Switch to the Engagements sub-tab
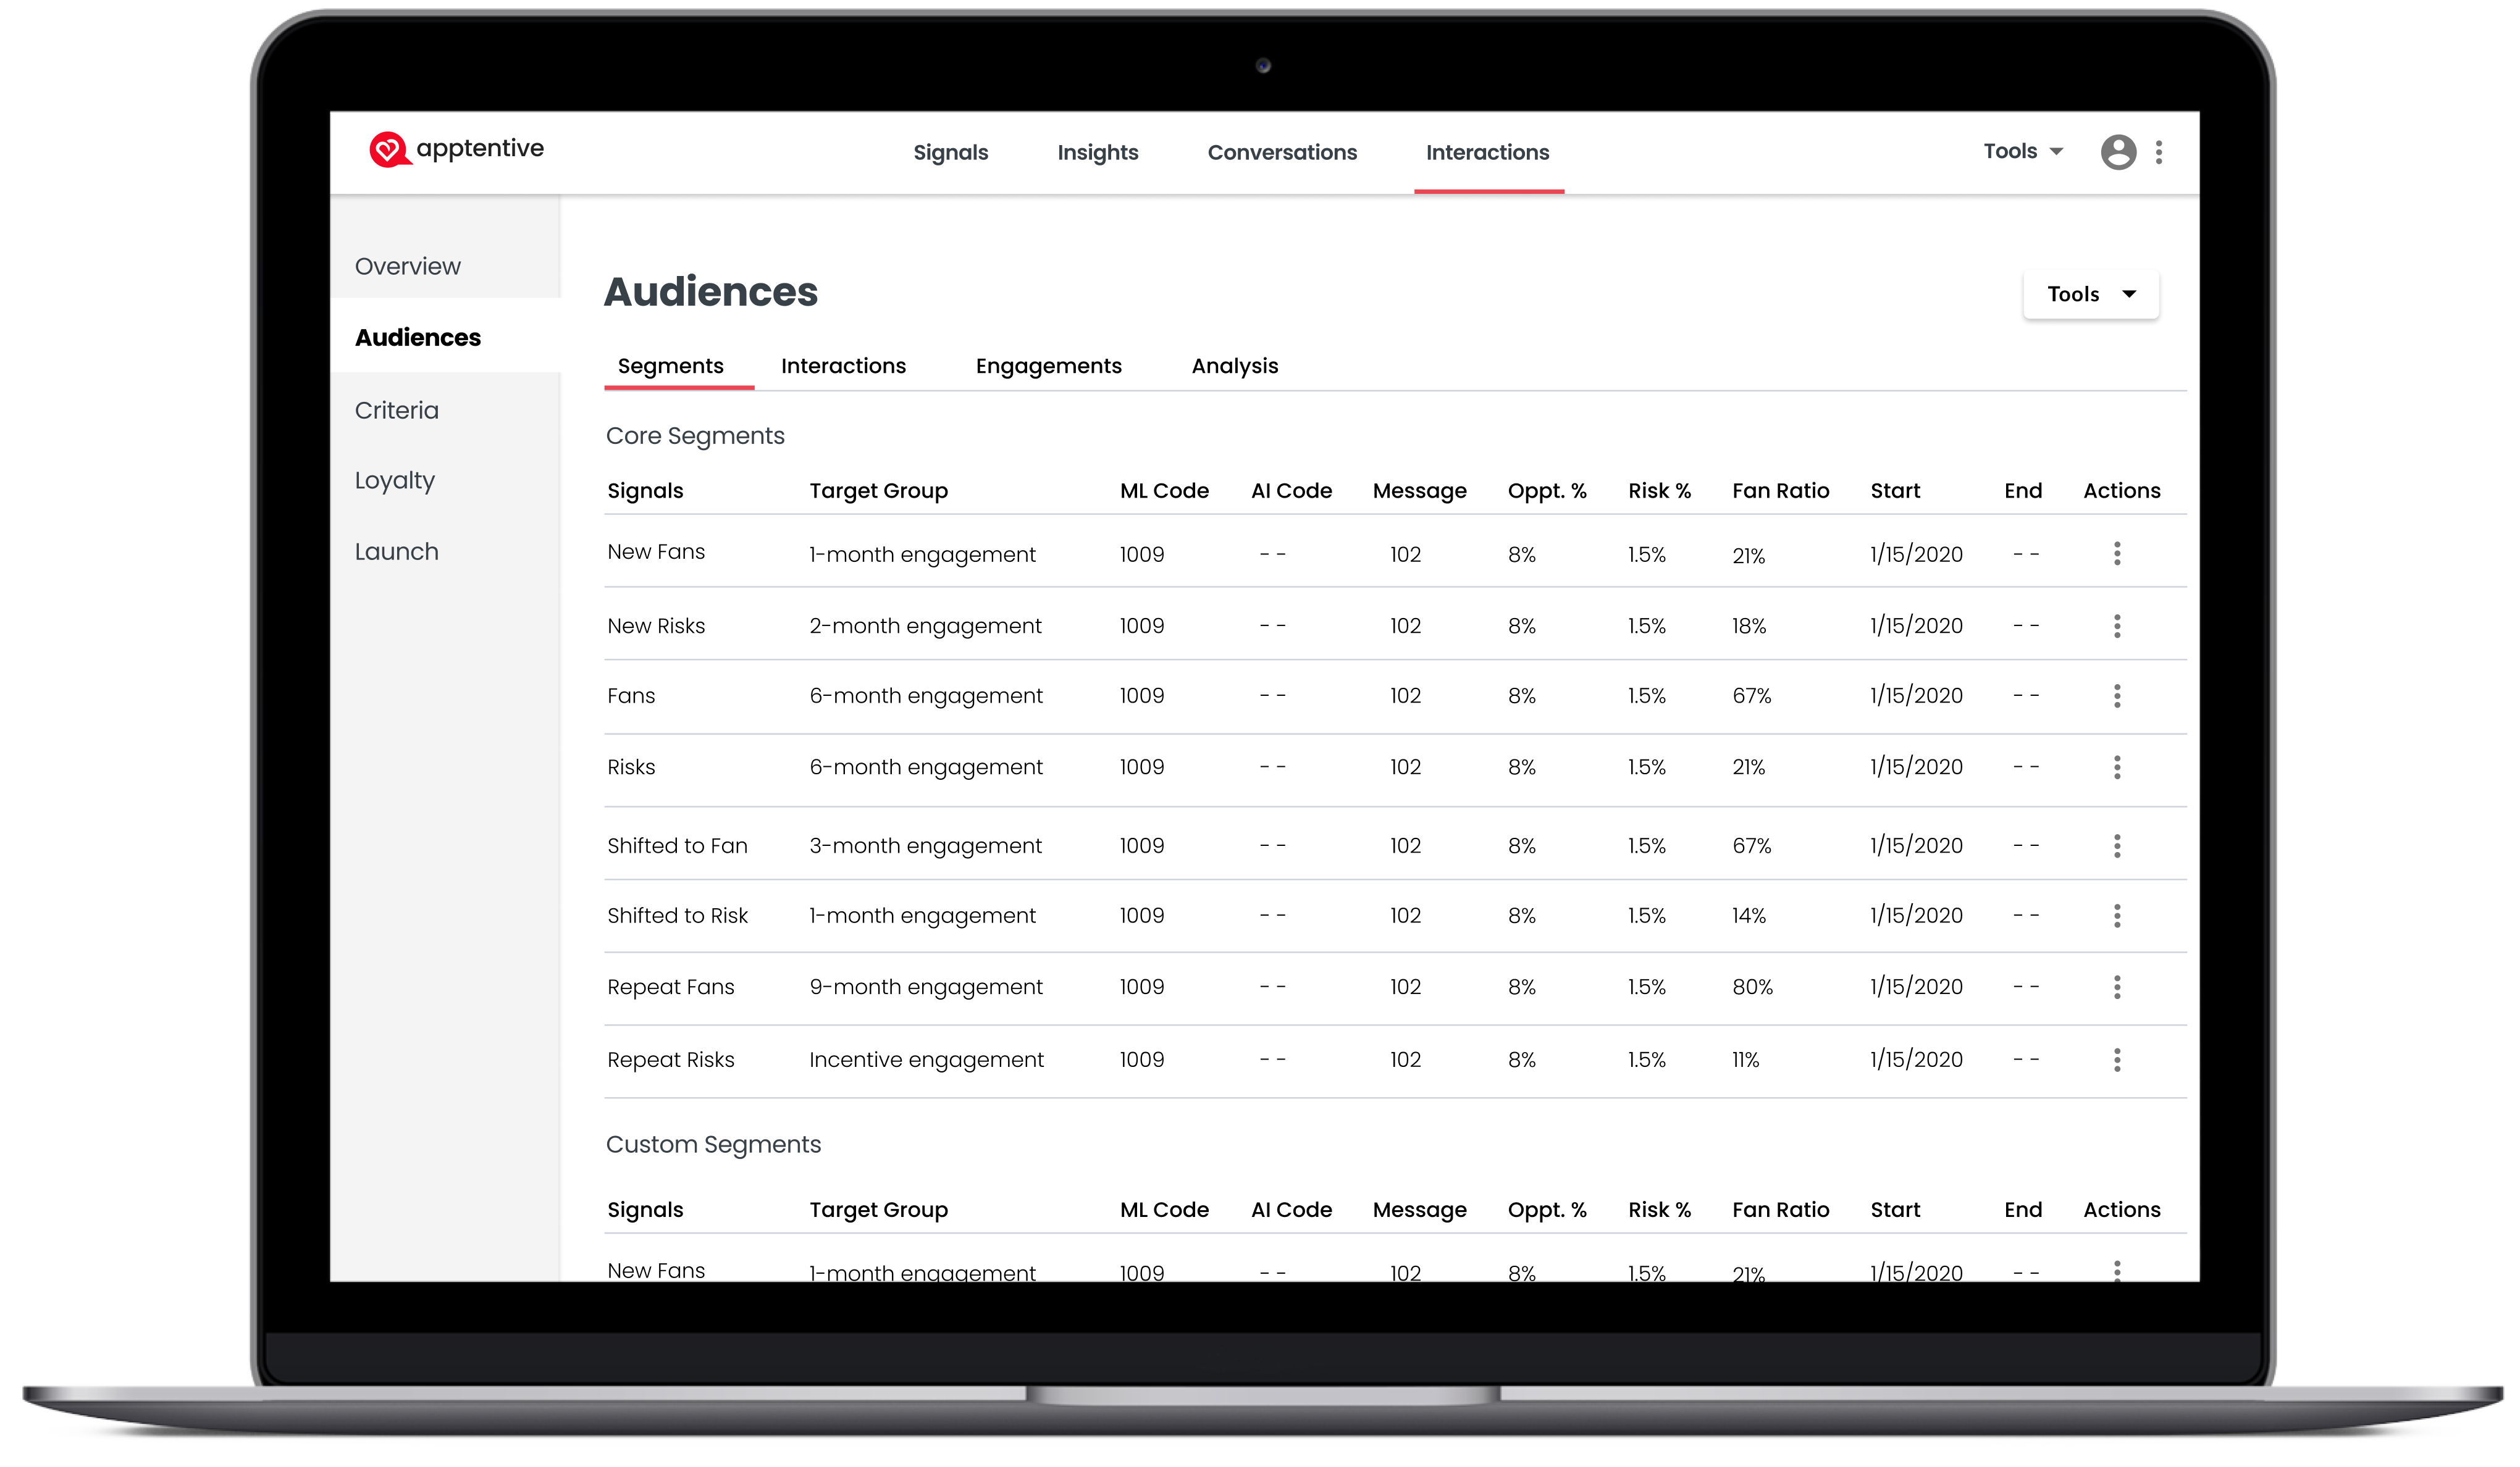This screenshot has width=2520, height=1467. coord(1048,366)
